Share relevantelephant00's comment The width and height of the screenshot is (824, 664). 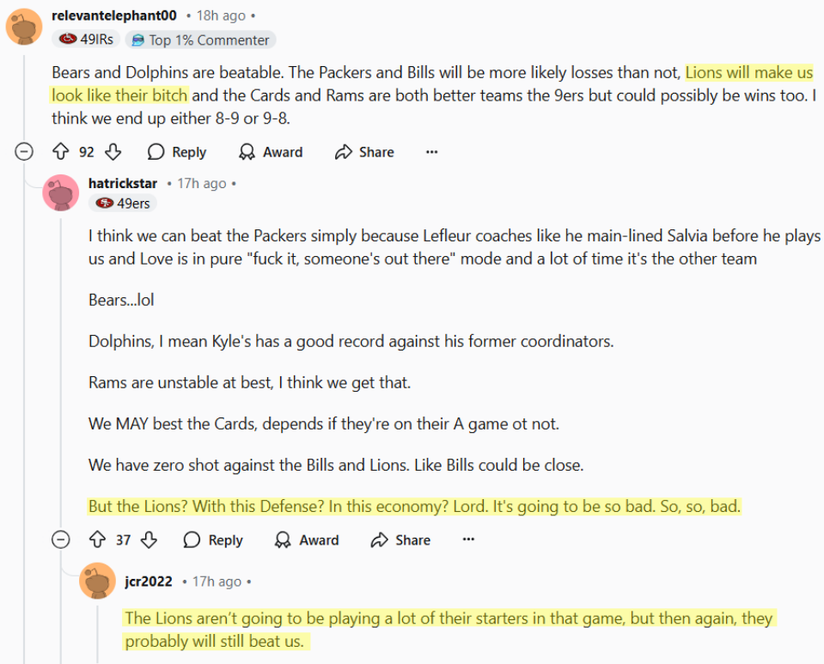[364, 152]
